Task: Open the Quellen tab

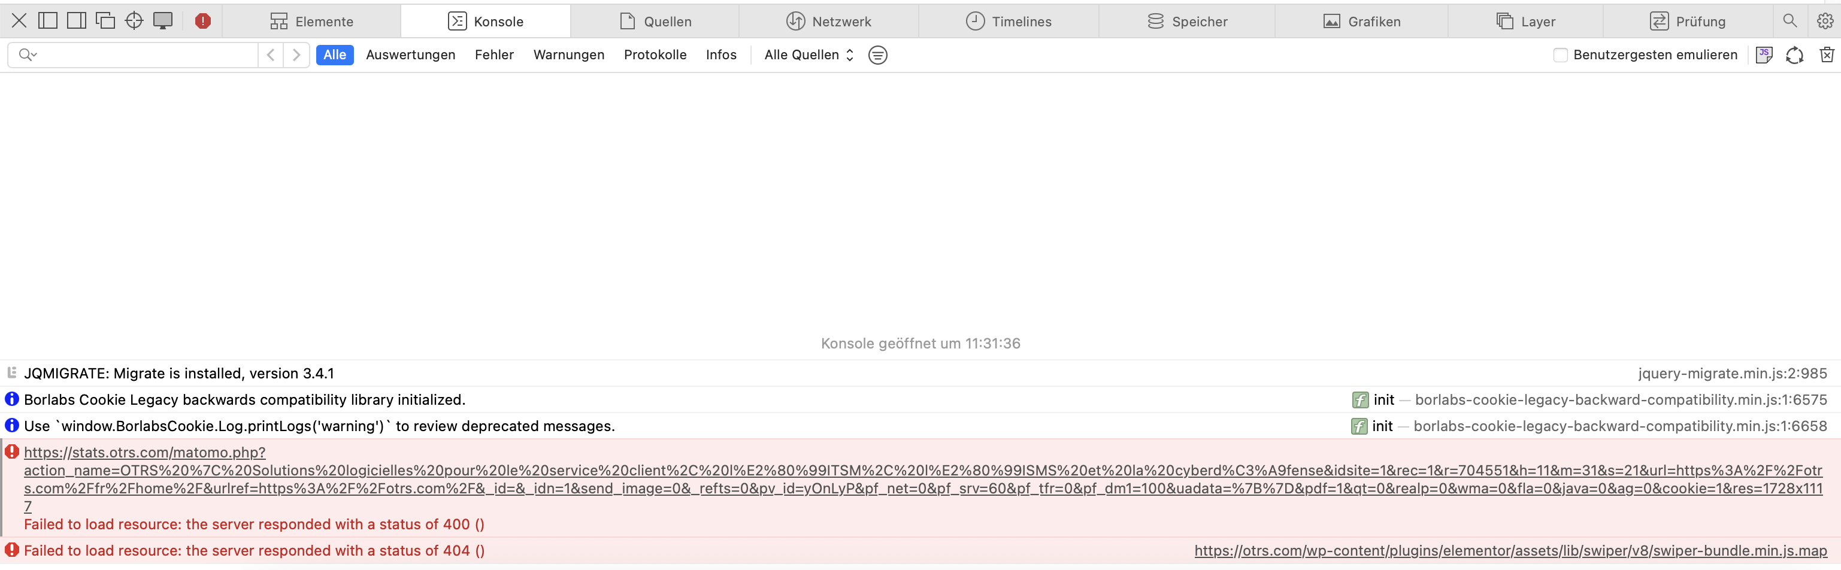Action: [x=655, y=22]
